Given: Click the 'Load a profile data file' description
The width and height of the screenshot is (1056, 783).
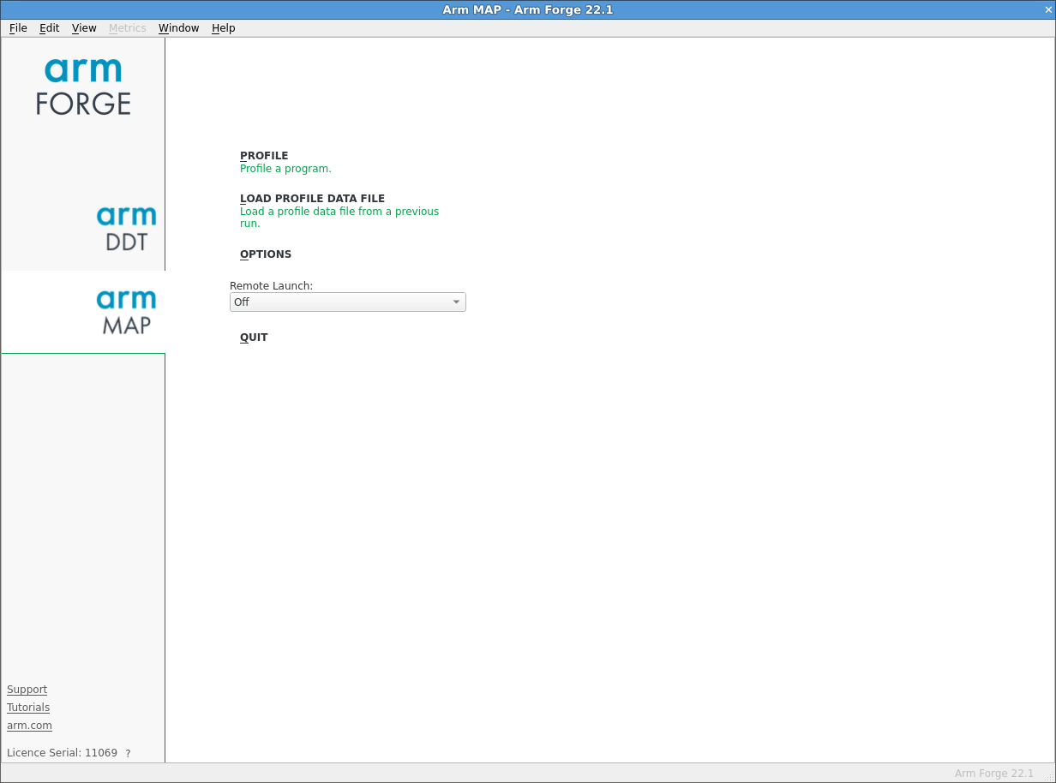Looking at the screenshot, I should tap(339, 218).
